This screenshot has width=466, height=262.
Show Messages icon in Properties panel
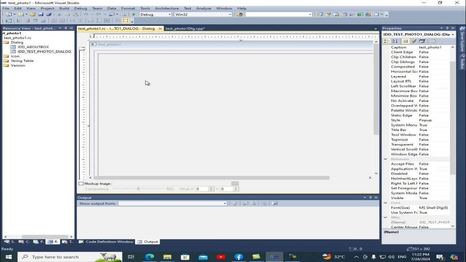pyautogui.click(x=422, y=41)
